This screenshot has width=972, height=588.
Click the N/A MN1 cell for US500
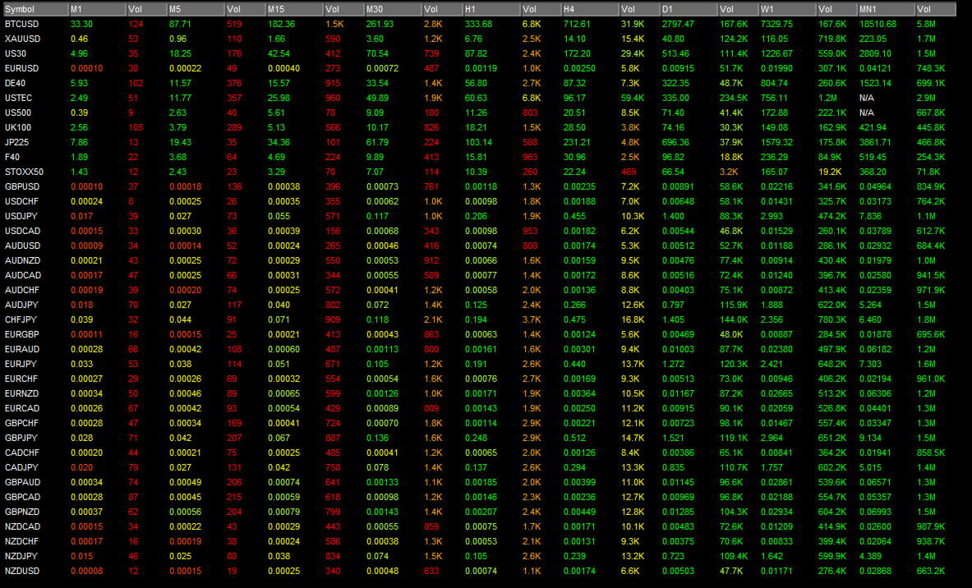point(867,113)
